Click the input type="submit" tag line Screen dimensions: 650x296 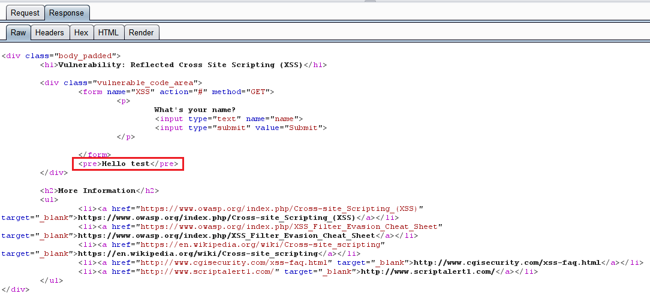240,128
